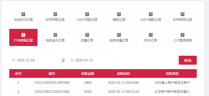Go to the 自助优惠记录 tab
Viewport: 209px width, 96px height.
pyautogui.click(x=119, y=38)
